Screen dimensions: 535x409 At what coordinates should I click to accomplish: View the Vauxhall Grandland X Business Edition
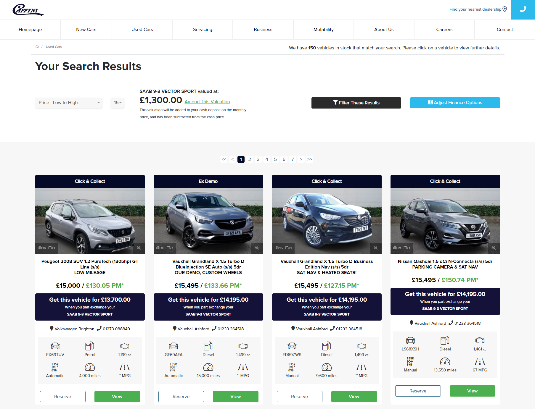(354, 397)
